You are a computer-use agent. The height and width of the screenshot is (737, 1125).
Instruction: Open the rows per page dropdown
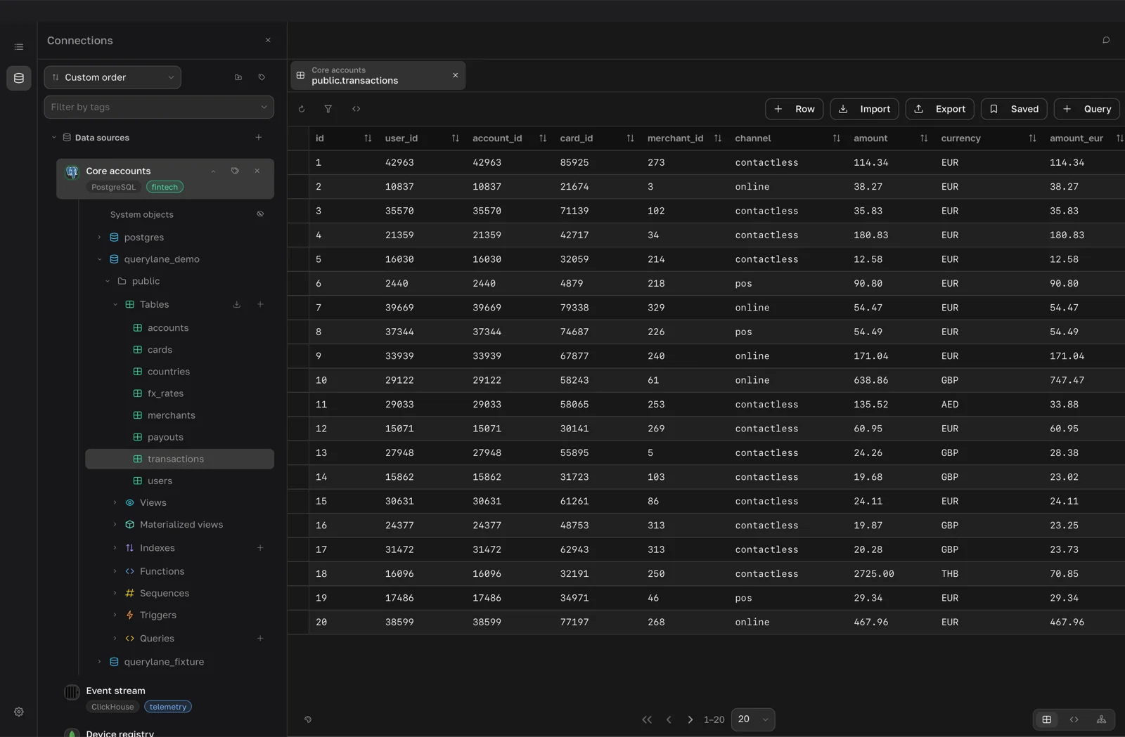click(753, 719)
